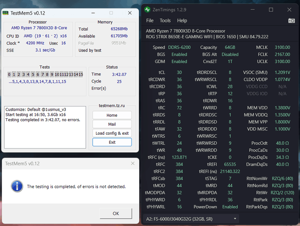Click the tREFI (ns) 21140.322 value
300x226 pixels.
pyautogui.click(x=230, y=171)
